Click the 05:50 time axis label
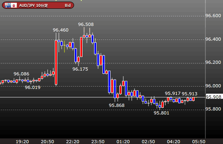 point(199,142)
